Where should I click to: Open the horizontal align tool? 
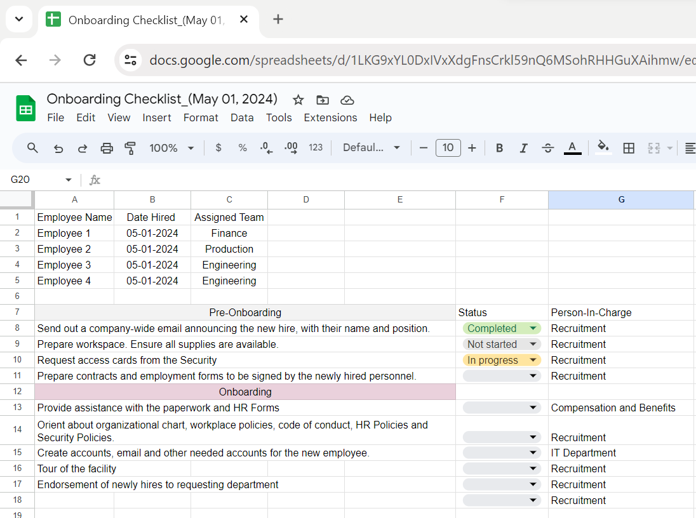point(690,148)
